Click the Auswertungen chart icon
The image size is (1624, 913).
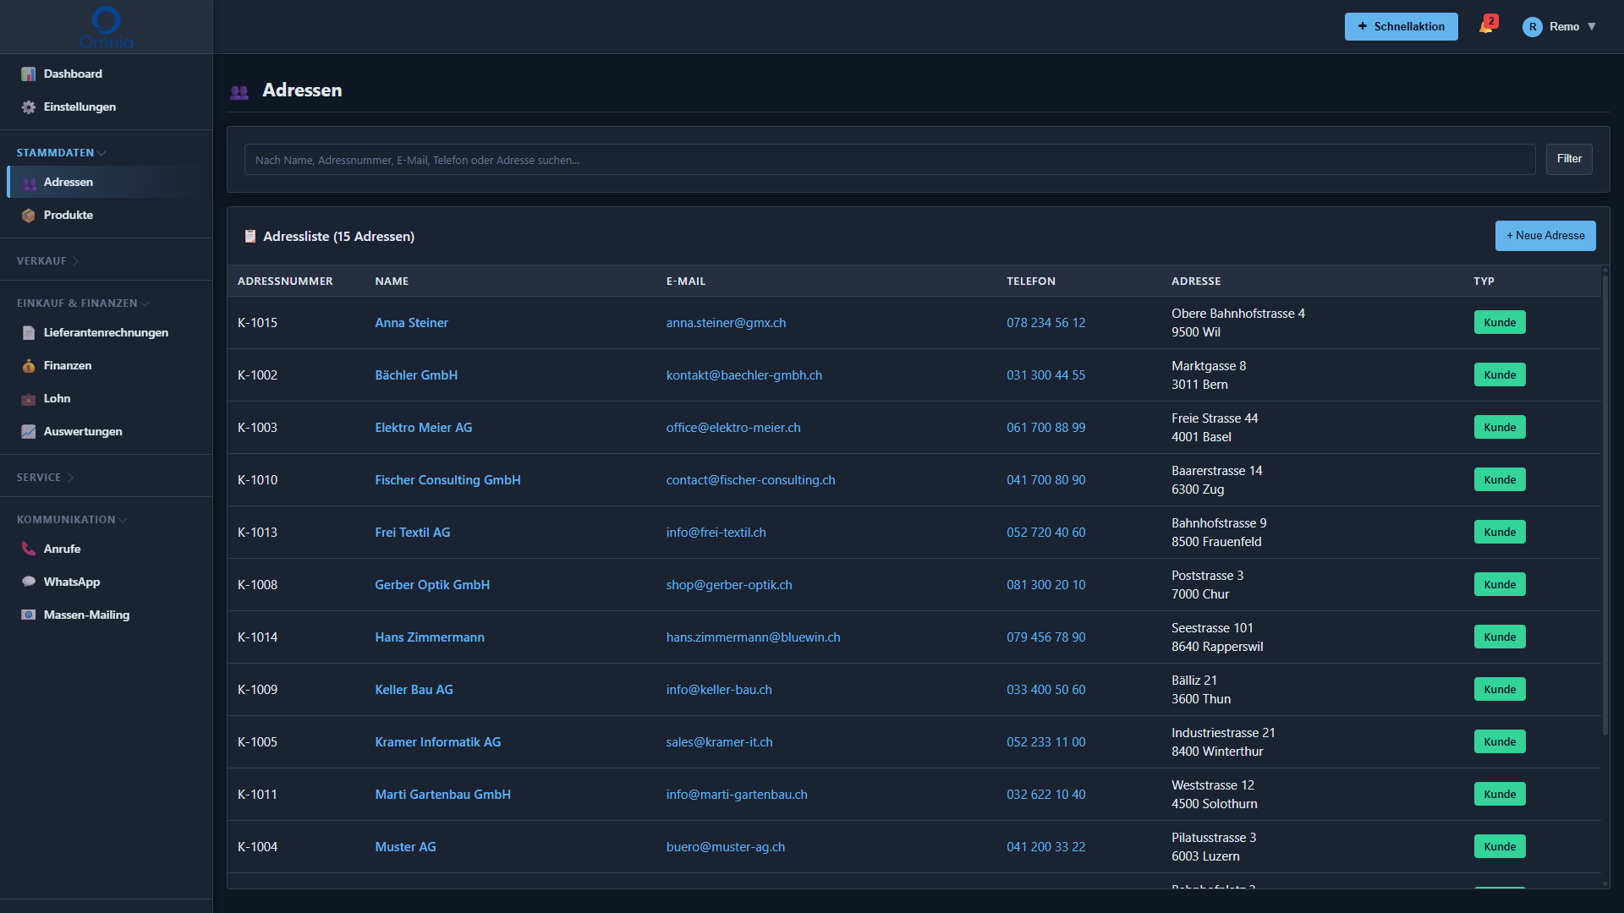(x=29, y=432)
